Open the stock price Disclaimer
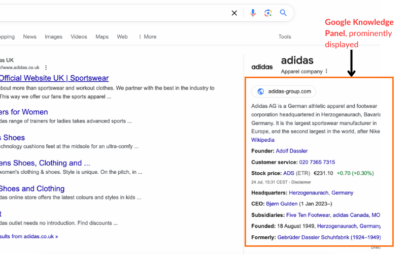 point(301,182)
